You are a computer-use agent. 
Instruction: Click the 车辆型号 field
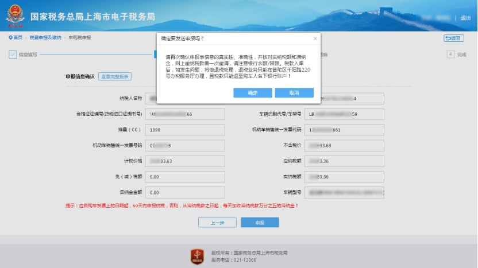coord(344,192)
